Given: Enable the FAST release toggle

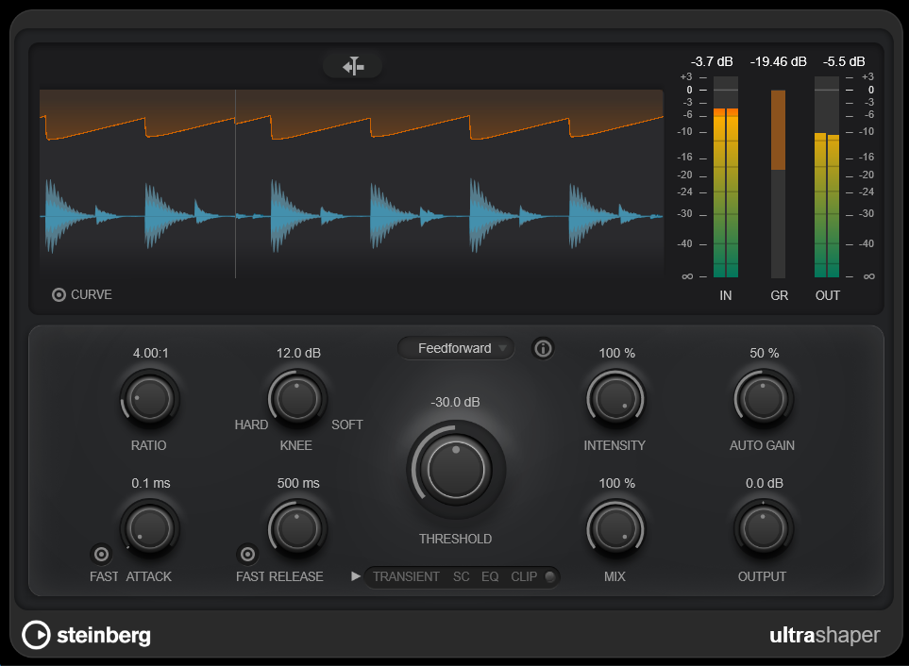Looking at the screenshot, I should point(247,555).
